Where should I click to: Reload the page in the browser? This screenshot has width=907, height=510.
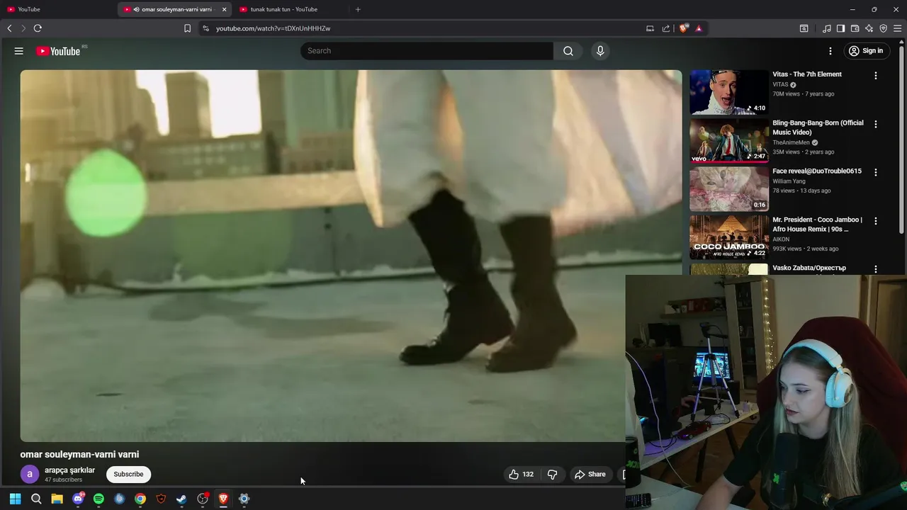(38, 28)
